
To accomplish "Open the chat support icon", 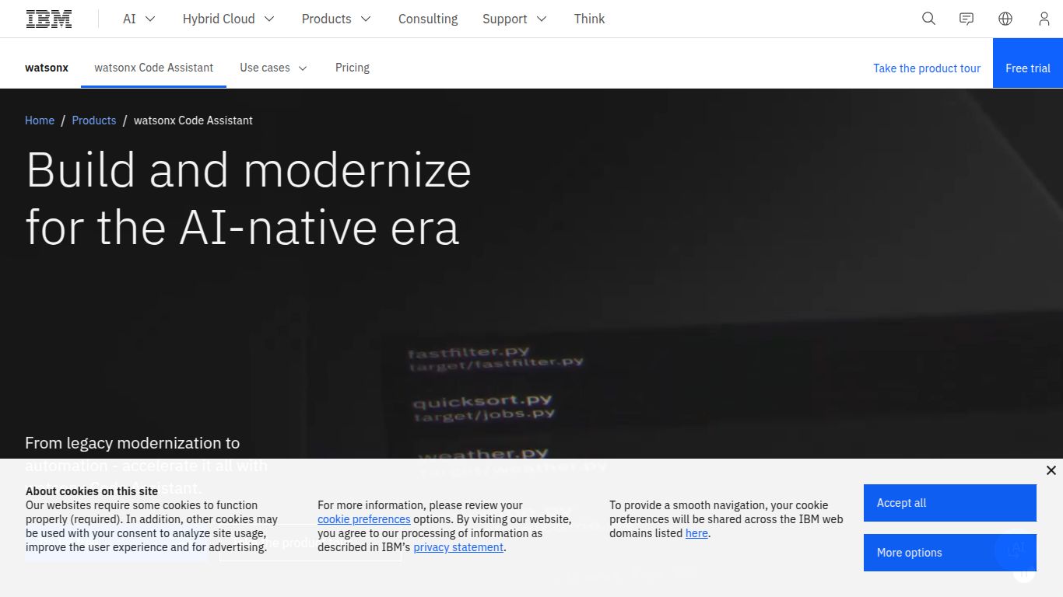I will pyautogui.click(x=966, y=18).
